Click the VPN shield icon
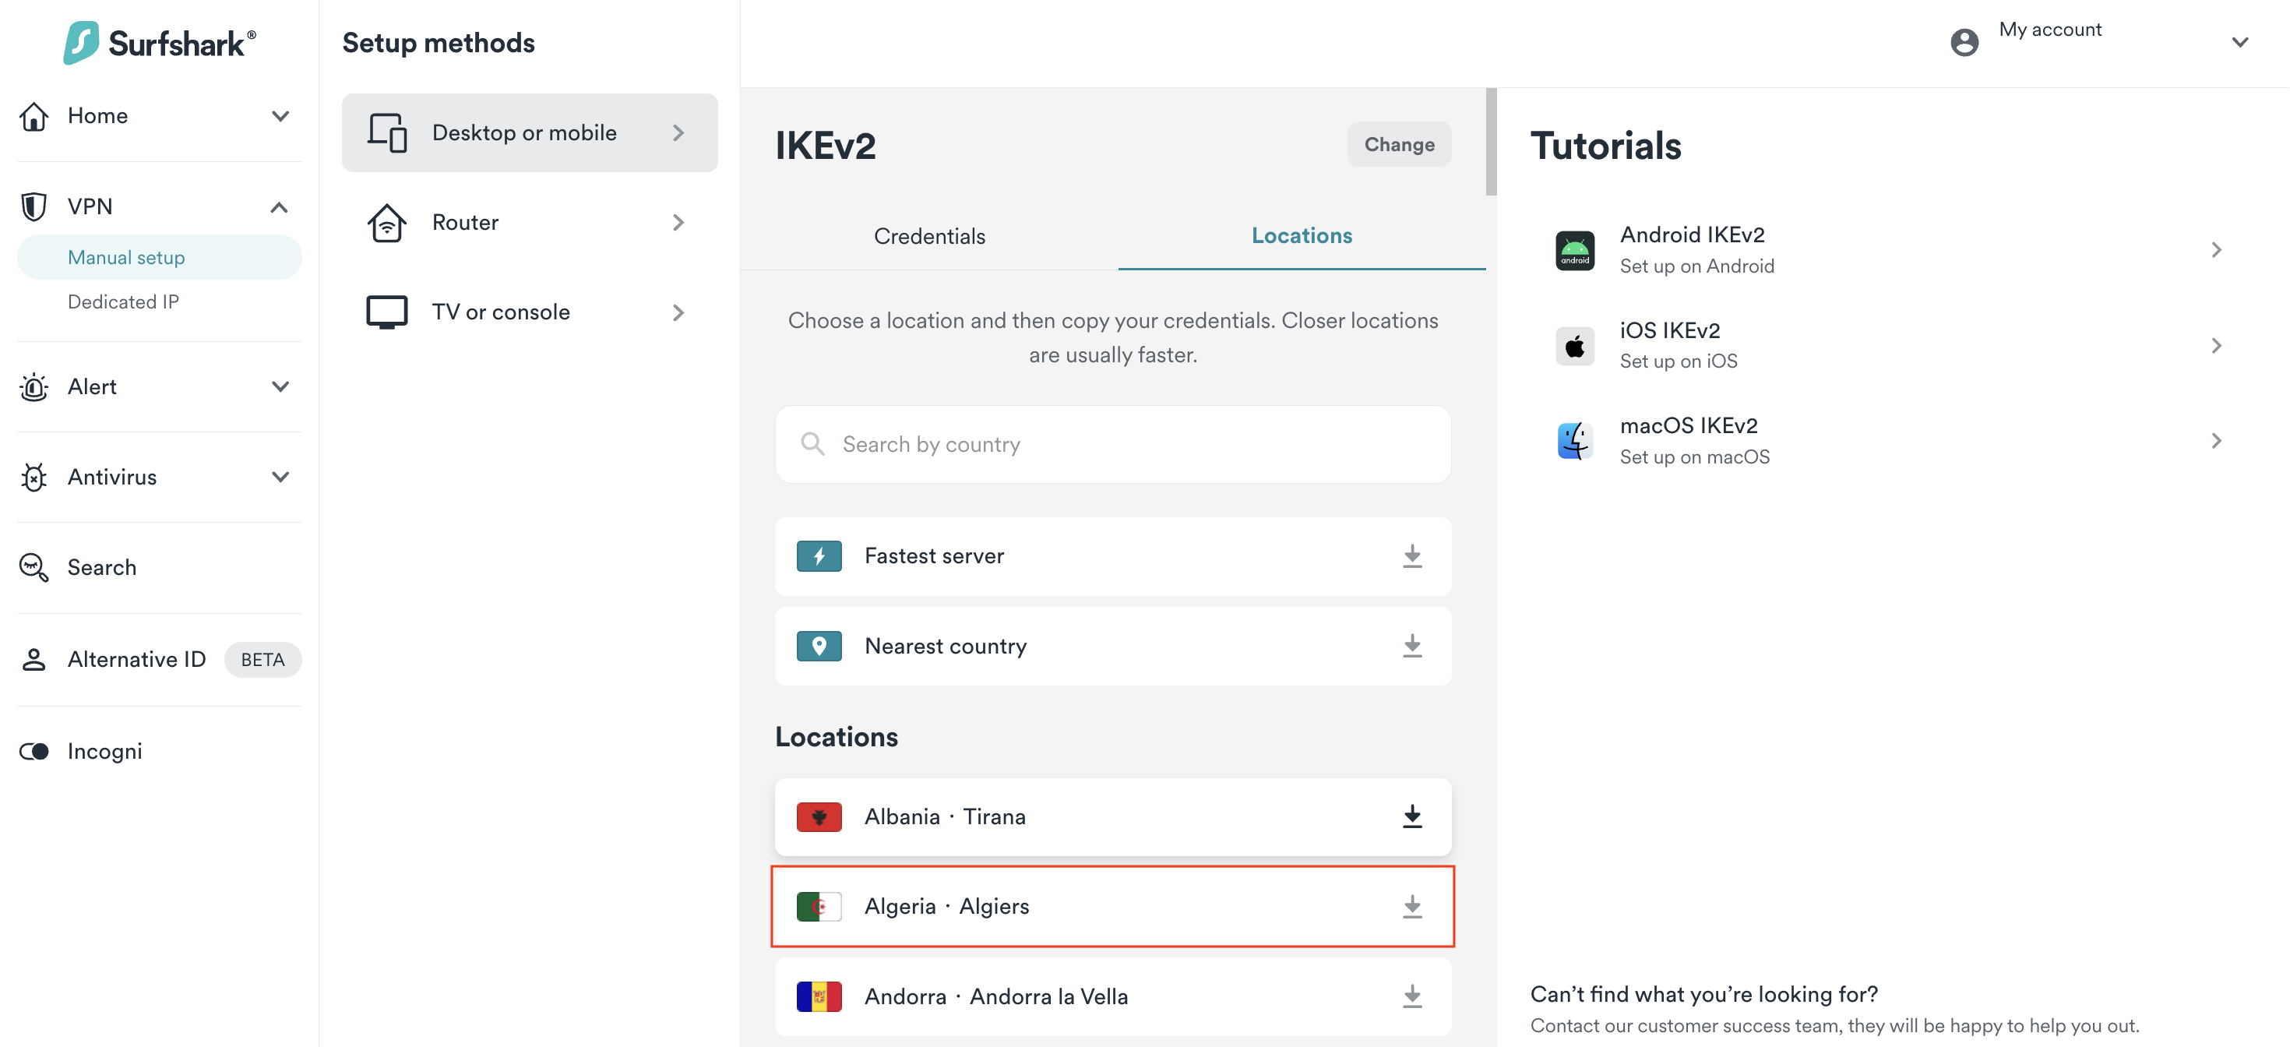This screenshot has height=1047, width=2290. click(x=33, y=206)
